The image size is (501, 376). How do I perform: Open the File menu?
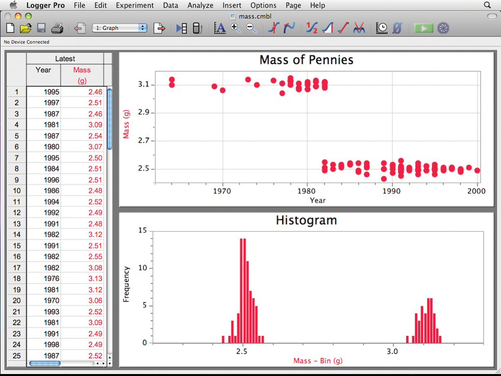pos(80,5)
